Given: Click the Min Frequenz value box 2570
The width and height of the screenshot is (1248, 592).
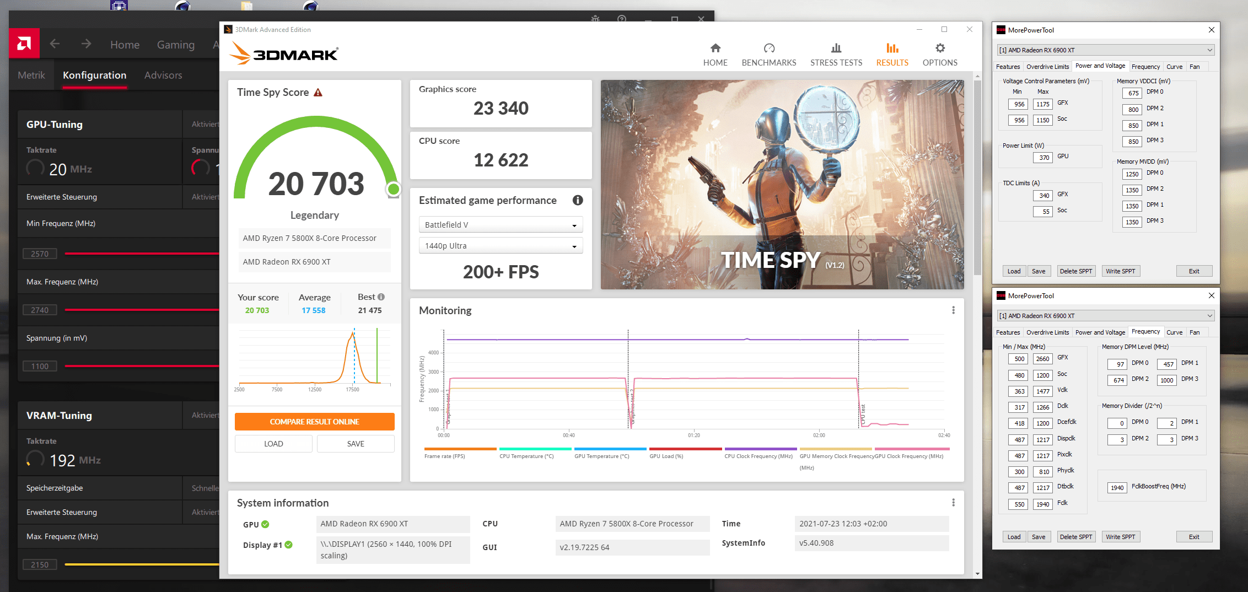Looking at the screenshot, I should pyautogui.click(x=40, y=254).
